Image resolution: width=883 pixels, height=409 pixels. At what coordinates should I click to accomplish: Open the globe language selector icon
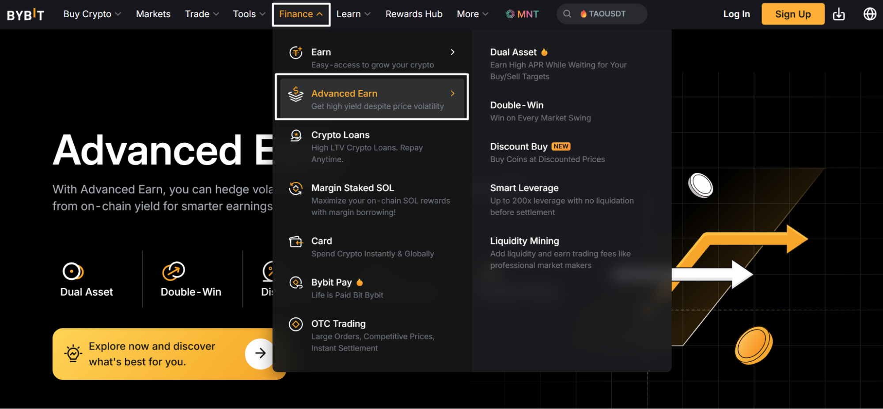[x=870, y=14]
